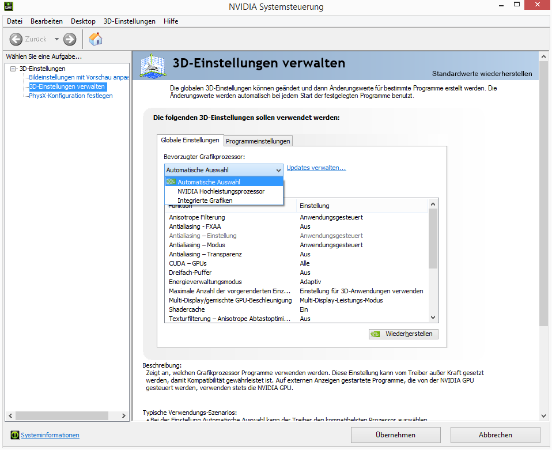Image resolution: width=552 pixels, height=450 pixels.
Task: Select 3D-Einstellungen verwalten tree item
Action: [x=67, y=86]
